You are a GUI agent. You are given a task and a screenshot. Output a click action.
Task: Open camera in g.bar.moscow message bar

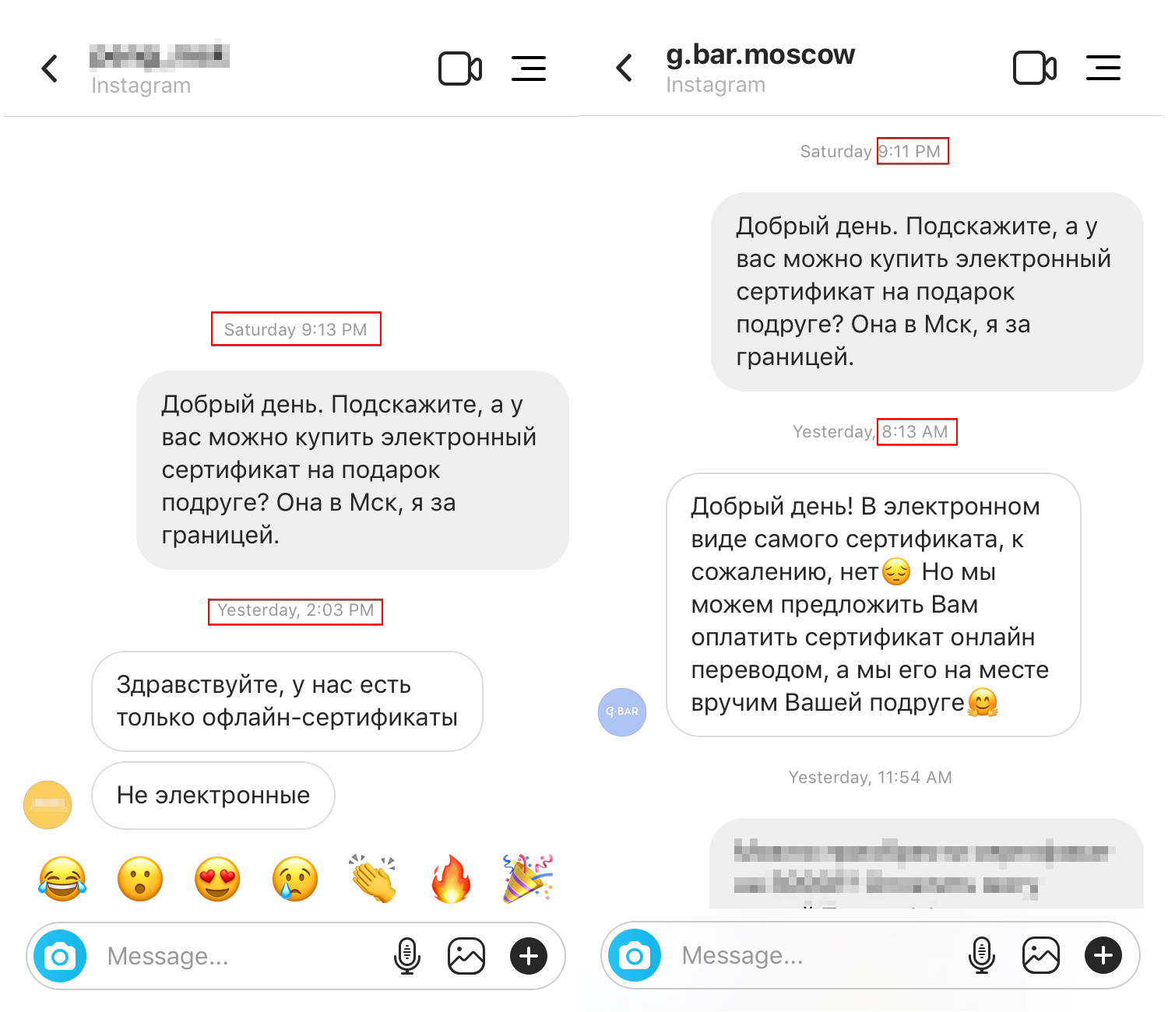pyautogui.click(x=635, y=955)
